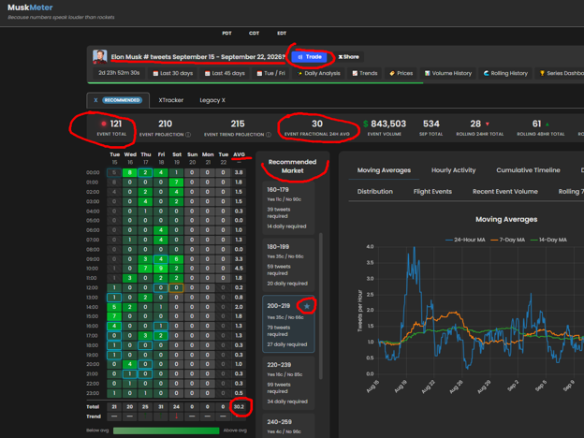The width and height of the screenshot is (584, 438).
Task: Click the calendar icon beside Last 30 days
Action: click(155, 74)
